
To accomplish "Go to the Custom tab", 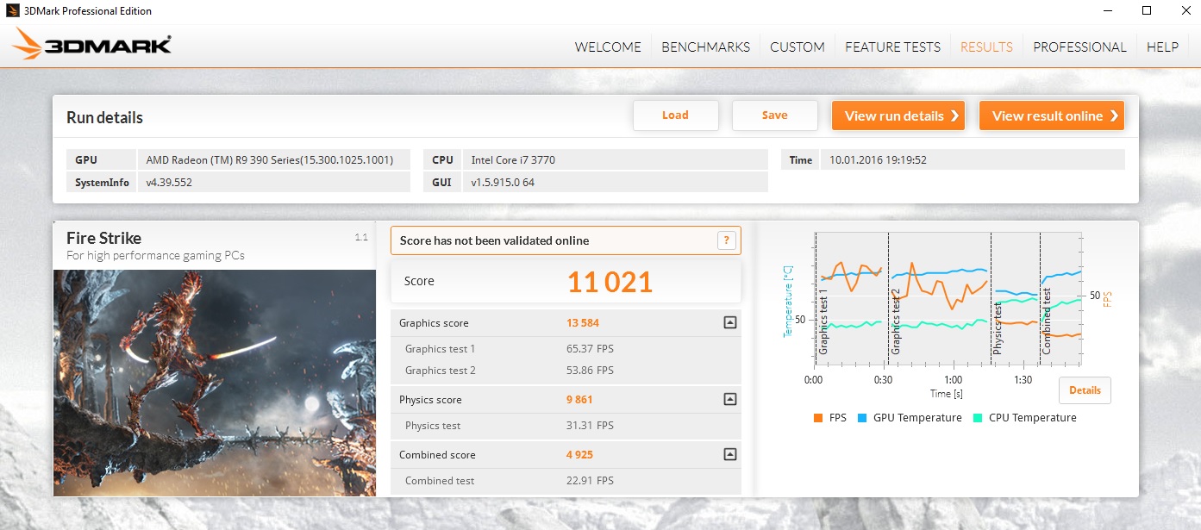I will pyautogui.click(x=798, y=47).
